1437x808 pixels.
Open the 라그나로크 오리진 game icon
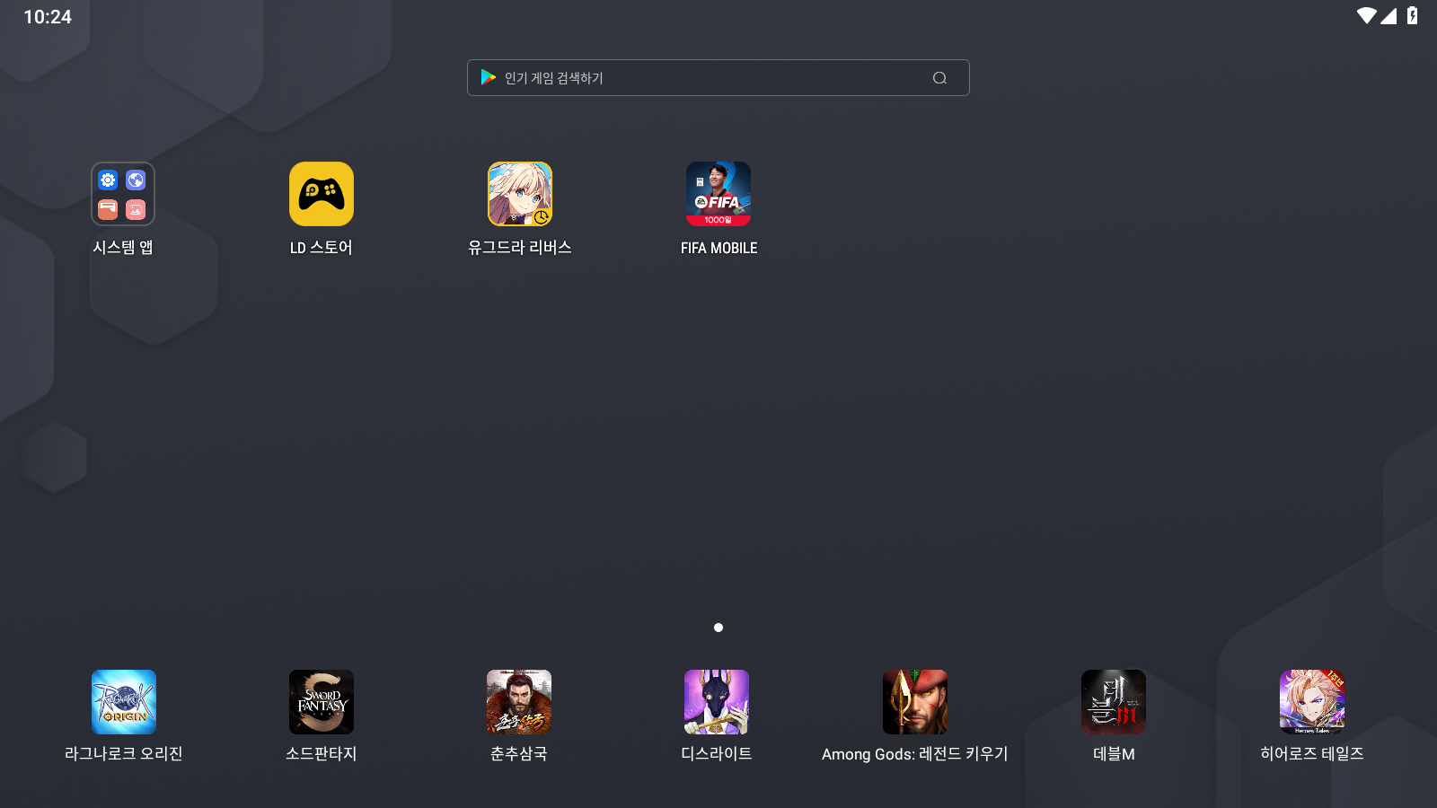pos(124,702)
